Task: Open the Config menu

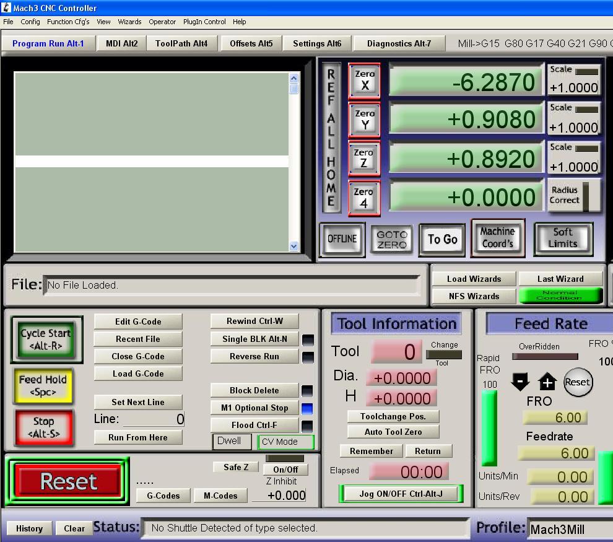Action: (30, 22)
